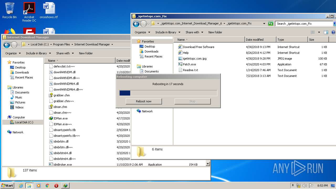
Task: Click Local Disk (C:) breadcrumb segment
Action: pos(40,44)
